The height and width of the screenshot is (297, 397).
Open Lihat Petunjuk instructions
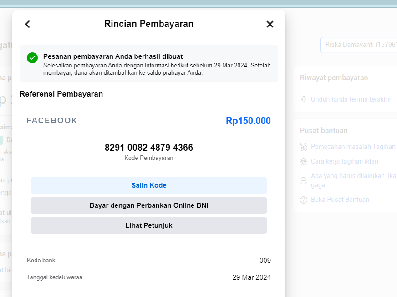(x=149, y=225)
